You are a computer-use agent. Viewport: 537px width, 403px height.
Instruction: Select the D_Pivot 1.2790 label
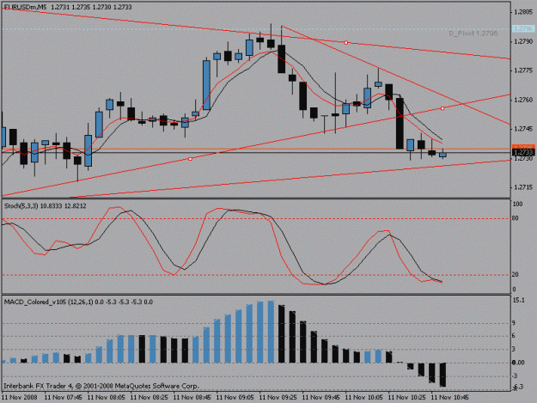coord(473,34)
